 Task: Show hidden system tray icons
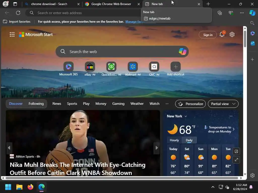[x=213, y=187]
